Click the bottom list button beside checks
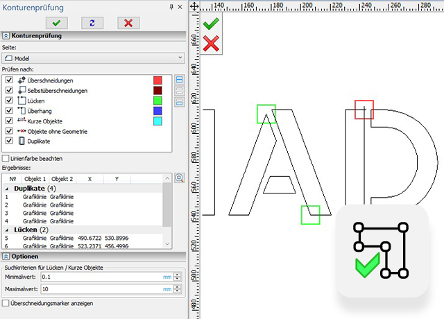Screen dimensions: 444x319 (179, 102)
